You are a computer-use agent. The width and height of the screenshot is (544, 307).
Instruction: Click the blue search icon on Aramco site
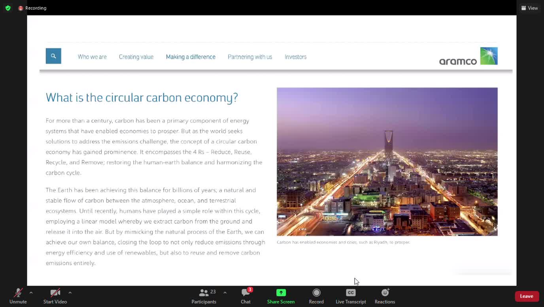[x=53, y=56]
